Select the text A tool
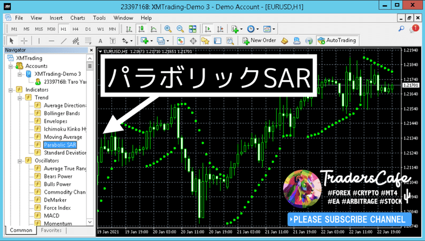The width and height of the screenshot is (425, 241). pyautogui.click(x=100, y=41)
